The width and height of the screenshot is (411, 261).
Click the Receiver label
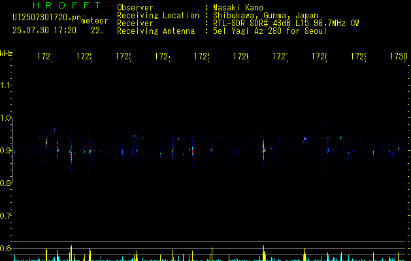pyautogui.click(x=135, y=23)
